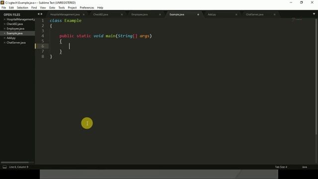Open the Tools menu
The width and height of the screenshot is (318, 179).
(x=62, y=8)
